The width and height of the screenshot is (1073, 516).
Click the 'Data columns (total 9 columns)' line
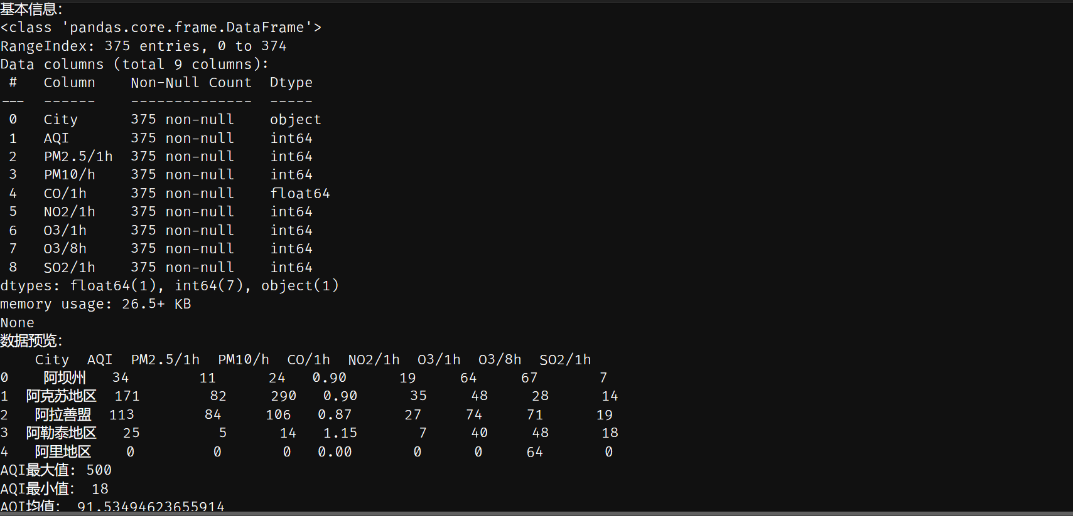(x=134, y=64)
